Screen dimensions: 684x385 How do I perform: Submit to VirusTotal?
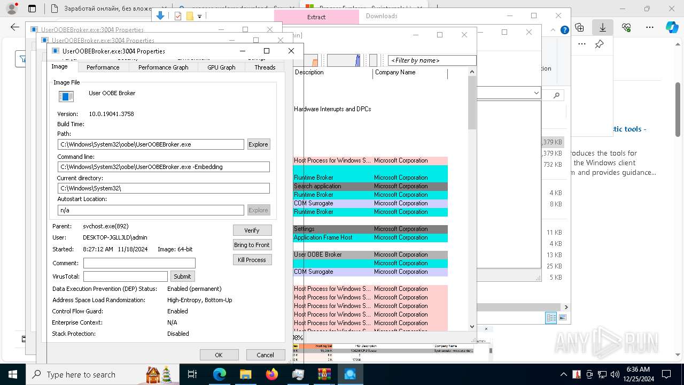tap(182, 276)
